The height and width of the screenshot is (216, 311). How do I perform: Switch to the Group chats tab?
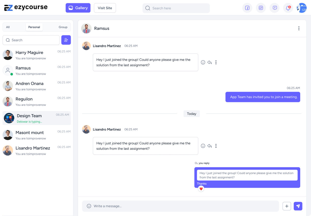[x=63, y=27]
